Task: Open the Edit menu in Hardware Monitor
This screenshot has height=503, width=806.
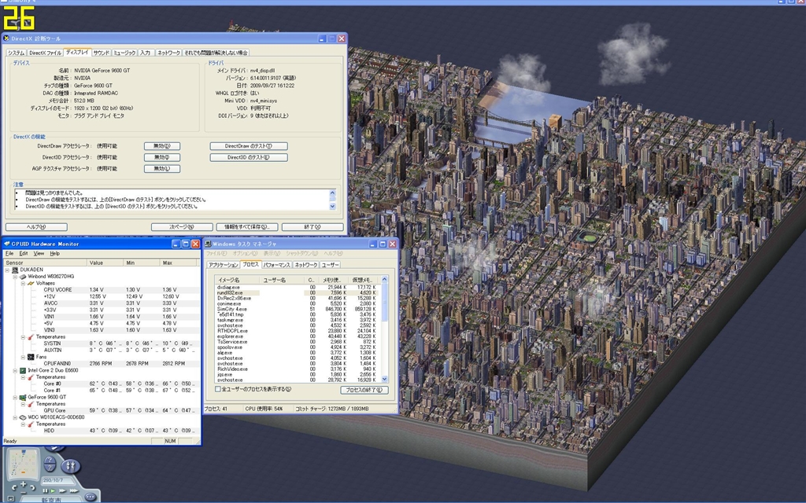Action: (24, 254)
